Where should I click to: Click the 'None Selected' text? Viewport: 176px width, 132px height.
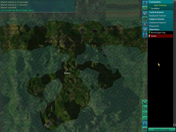[160, 5]
